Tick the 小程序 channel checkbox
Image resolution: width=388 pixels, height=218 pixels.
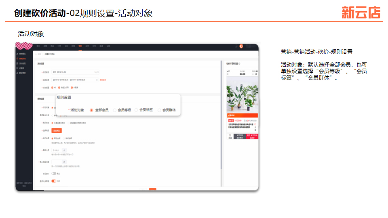[x=72, y=88]
